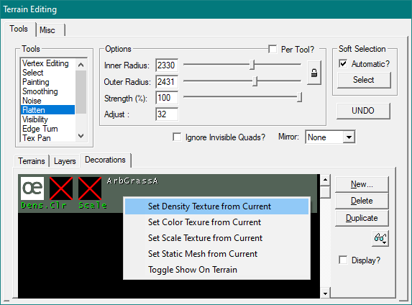
Task: Click the red X scale texture slot
Action: click(x=90, y=188)
